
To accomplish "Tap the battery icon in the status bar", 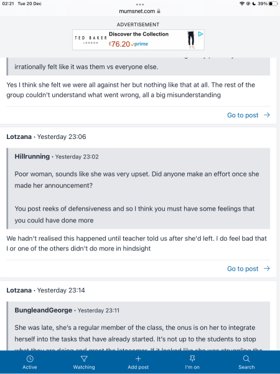I will pyautogui.click(x=273, y=4).
